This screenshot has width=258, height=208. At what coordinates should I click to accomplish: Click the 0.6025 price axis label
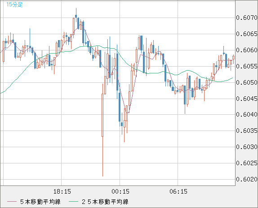247,163
